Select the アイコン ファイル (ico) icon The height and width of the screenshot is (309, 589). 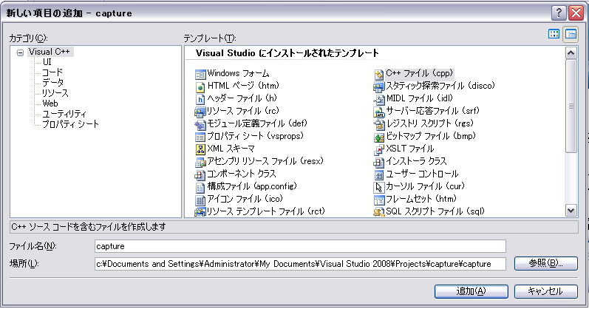click(200, 200)
